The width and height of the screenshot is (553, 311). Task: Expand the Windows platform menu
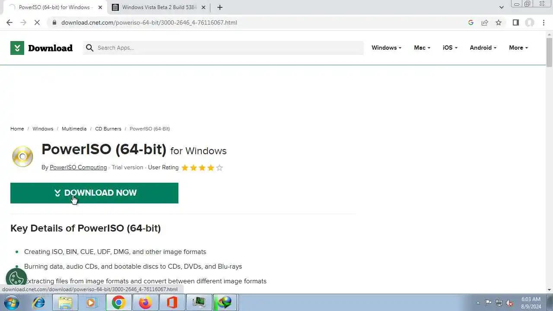(386, 48)
